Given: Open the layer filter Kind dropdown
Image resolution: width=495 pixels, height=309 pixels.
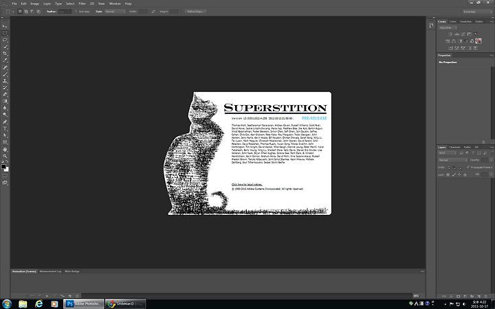Looking at the screenshot, I should click(448, 153).
